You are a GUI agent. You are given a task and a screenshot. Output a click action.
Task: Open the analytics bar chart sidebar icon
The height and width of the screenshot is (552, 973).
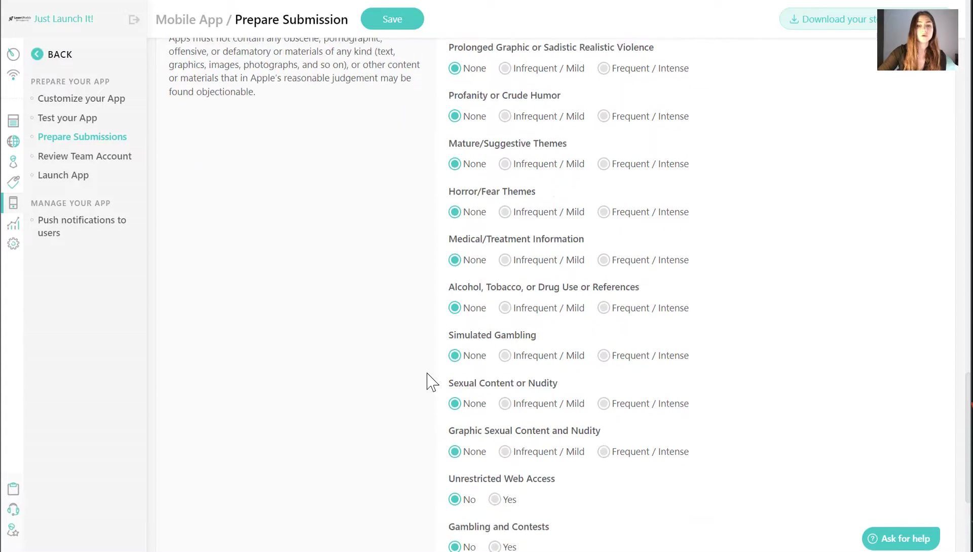point(13,223)
